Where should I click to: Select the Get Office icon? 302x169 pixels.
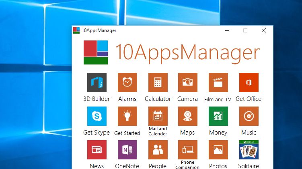coord(249,82)
